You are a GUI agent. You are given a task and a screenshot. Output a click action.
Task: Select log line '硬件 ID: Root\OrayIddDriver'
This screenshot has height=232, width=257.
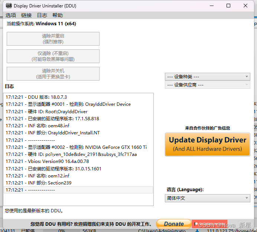tap(78, 112)
